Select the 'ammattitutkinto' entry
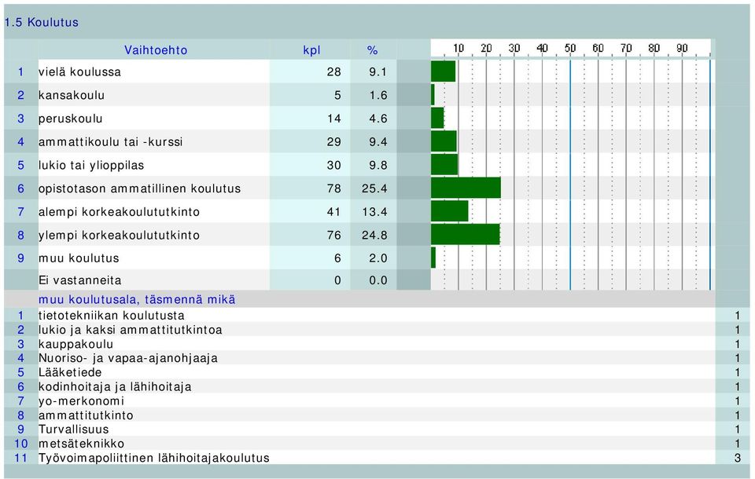This screenshot has height=479, width=755. pos(86,415)
